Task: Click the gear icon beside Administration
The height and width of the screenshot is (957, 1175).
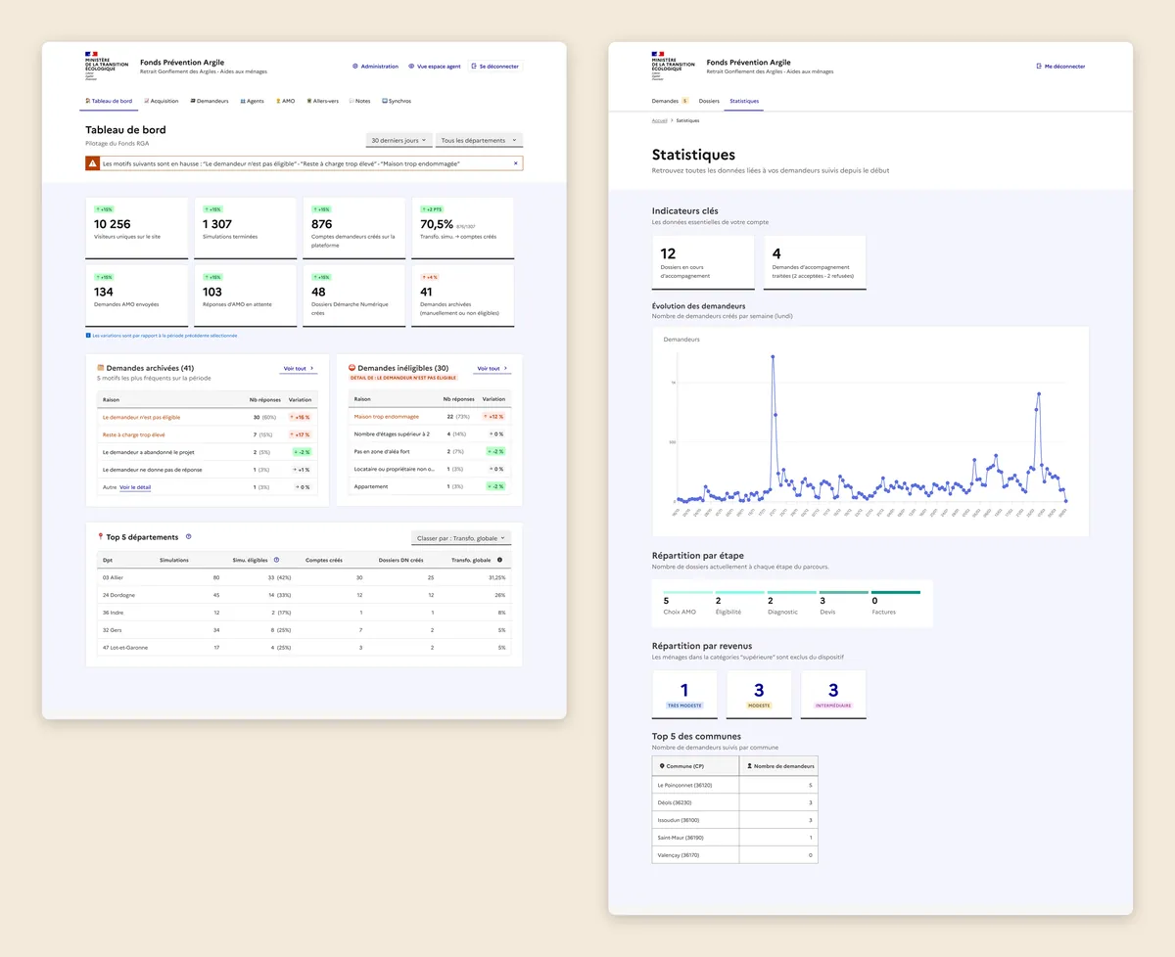Action: [x=355, y=67]
